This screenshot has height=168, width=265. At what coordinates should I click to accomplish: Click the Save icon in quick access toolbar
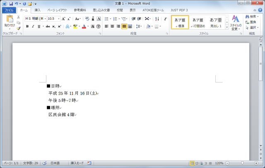click(11, 4)
